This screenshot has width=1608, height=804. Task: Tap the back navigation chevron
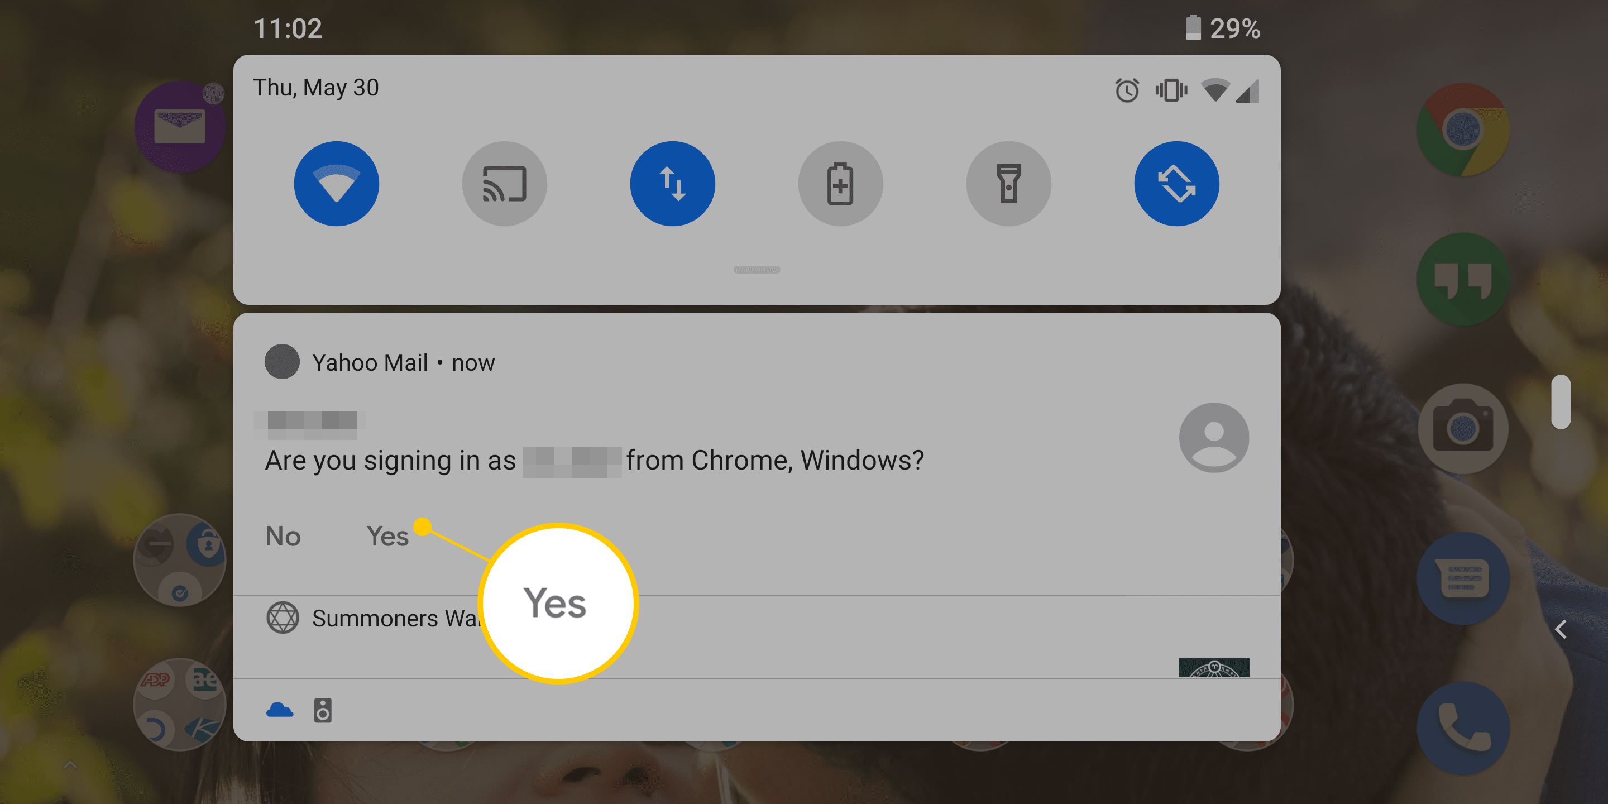pyautogui.click(x=1561, y=629)
